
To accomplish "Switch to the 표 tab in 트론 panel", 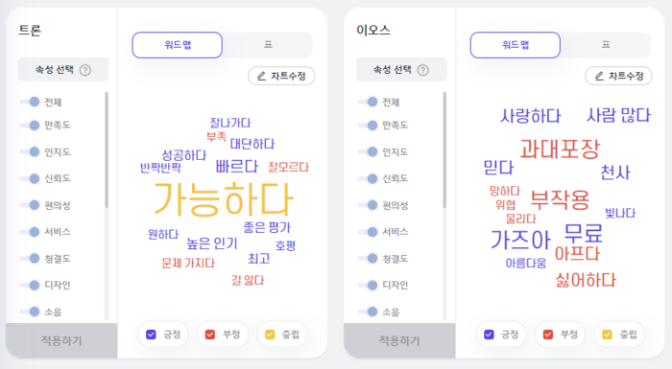I will [268, 45].
